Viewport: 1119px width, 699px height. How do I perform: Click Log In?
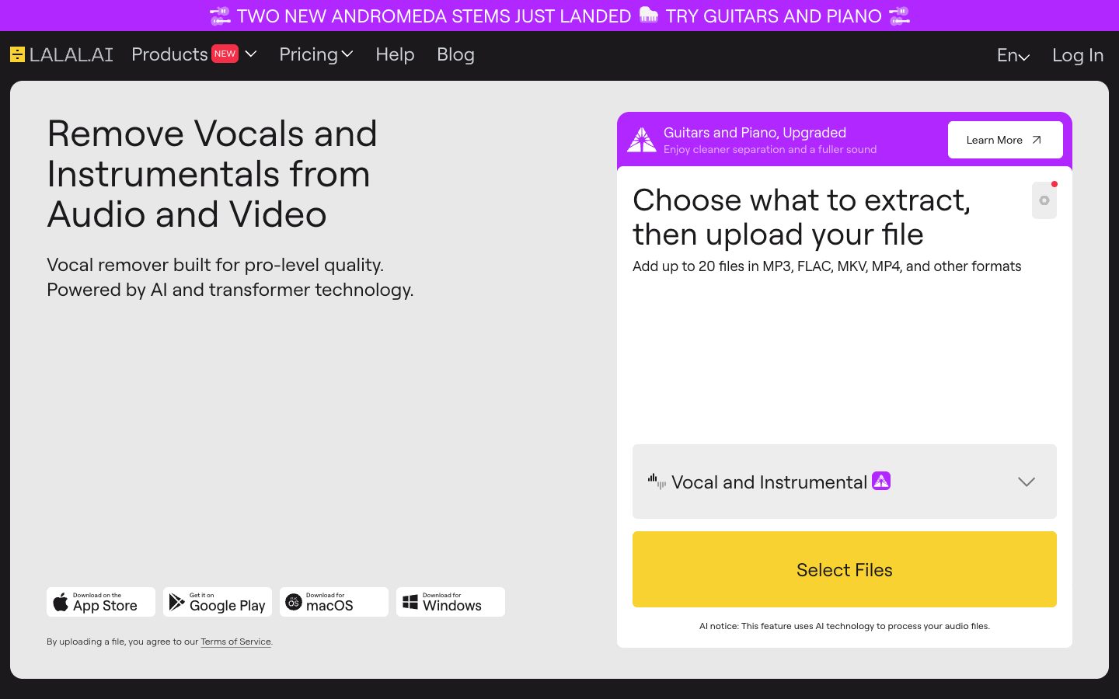pos(1078,55)
